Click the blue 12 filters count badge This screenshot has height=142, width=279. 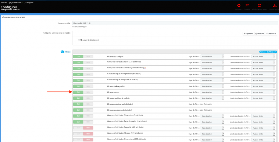[x=62, y=52]
